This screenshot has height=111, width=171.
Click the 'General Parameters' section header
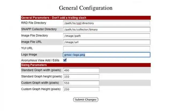86,18
